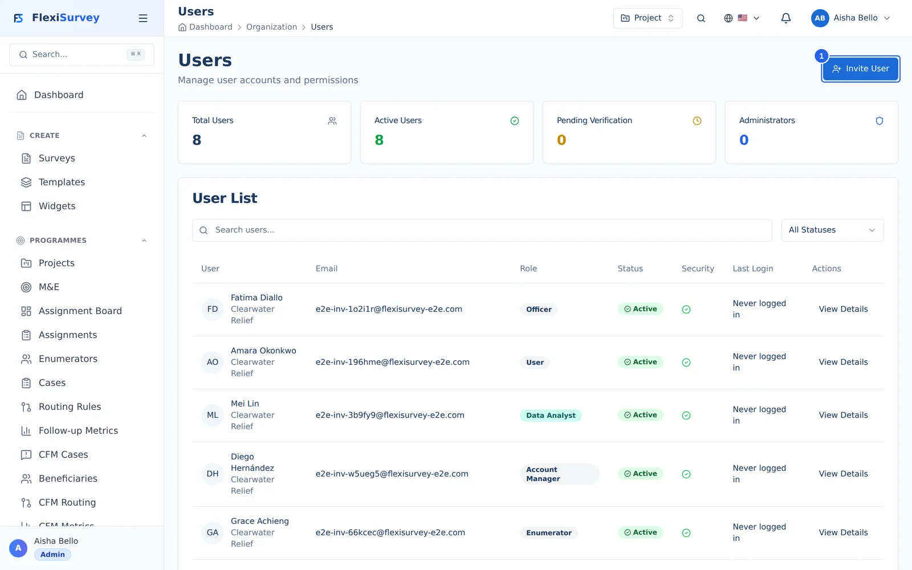Open global search magnifier in top bar
Screen dimensions: 912x570
[701, 18]
